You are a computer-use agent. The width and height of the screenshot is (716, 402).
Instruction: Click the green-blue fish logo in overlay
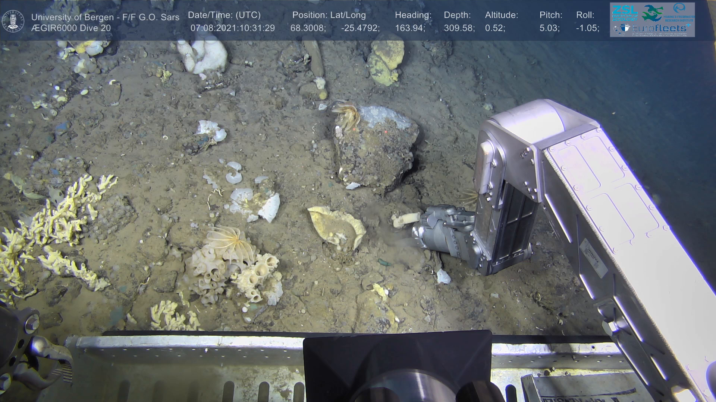pyautogui.click(x=653, y=13)
